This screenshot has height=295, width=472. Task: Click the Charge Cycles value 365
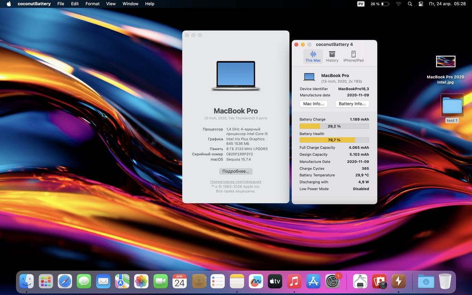tap(365, 169)
